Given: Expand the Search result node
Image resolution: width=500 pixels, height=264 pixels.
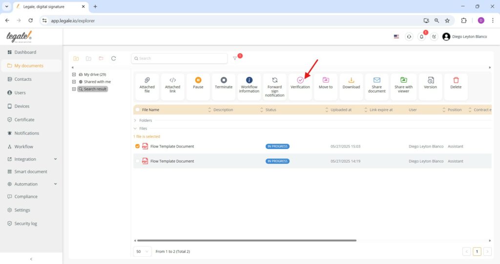Looking at the screenshot, I should click(74, 89).
